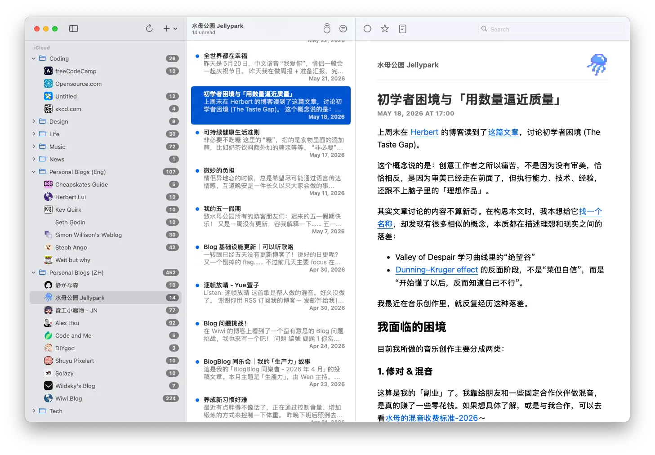Click the jellyfish avatar in article header

597,65
